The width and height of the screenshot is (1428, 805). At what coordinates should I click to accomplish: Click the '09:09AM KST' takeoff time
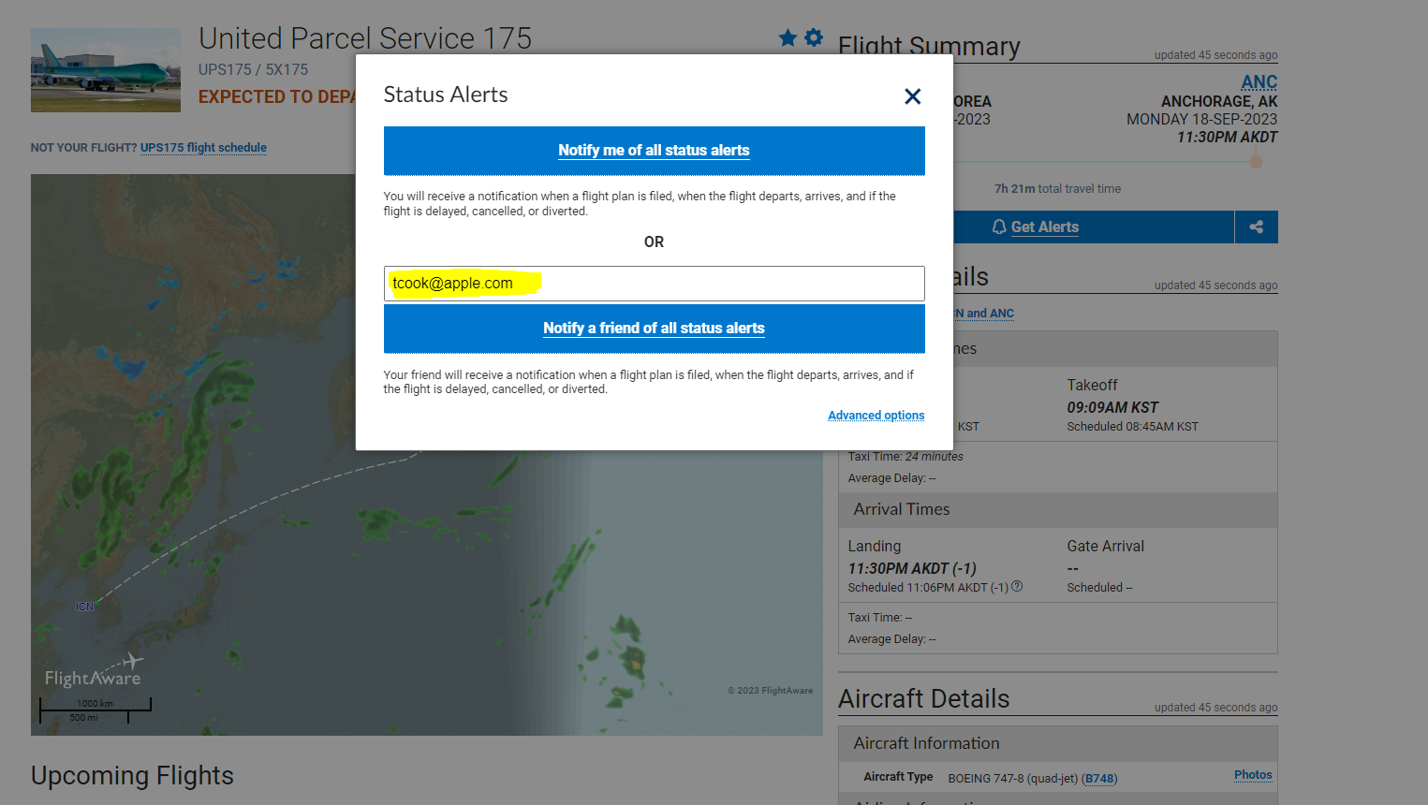click(x=1112, y=408)
